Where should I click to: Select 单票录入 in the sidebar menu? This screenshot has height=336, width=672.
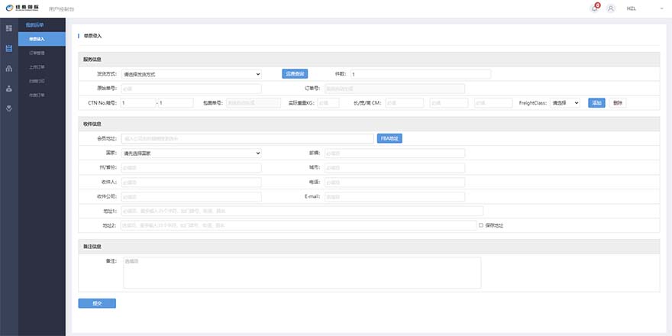click(42, 39)
